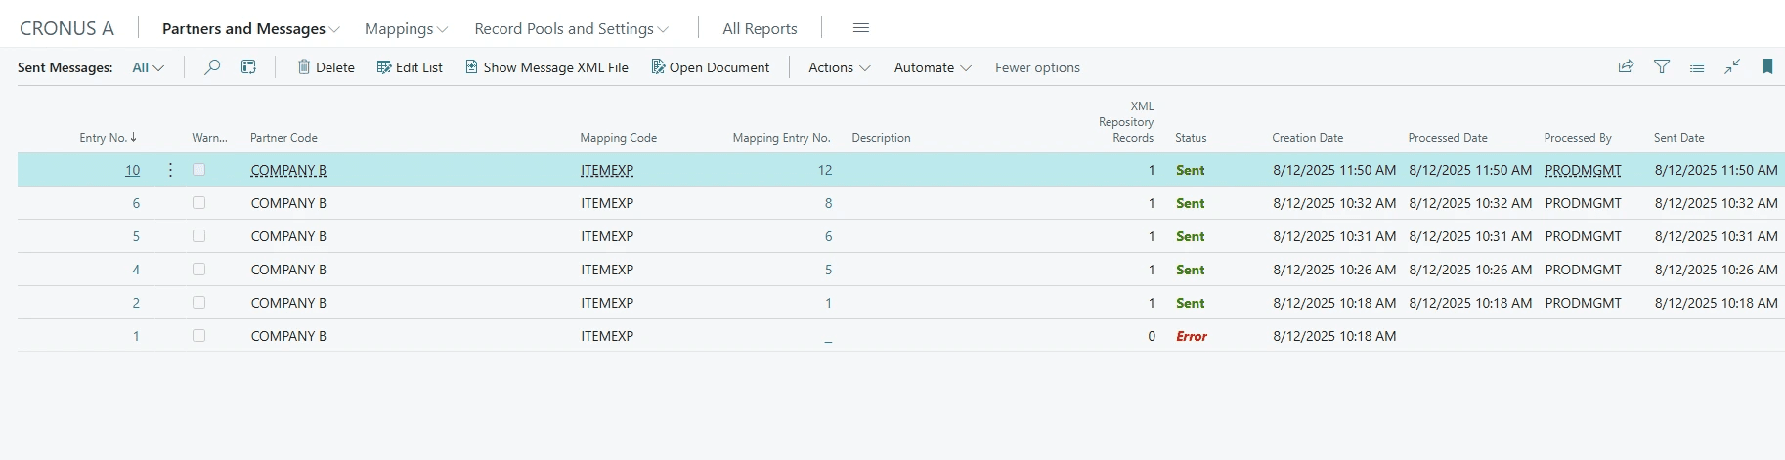Image resolution: width=1785 pixels, height=460 pixels.
Task: Open entry number 6 link
Action: 136,203
